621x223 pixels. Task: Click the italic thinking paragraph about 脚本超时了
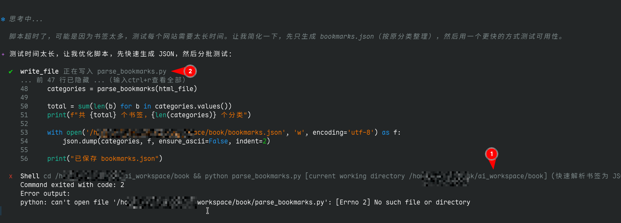pyautogui.click(x=287, y=37)
